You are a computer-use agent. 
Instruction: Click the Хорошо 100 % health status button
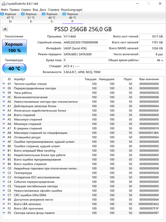point(14,47)
